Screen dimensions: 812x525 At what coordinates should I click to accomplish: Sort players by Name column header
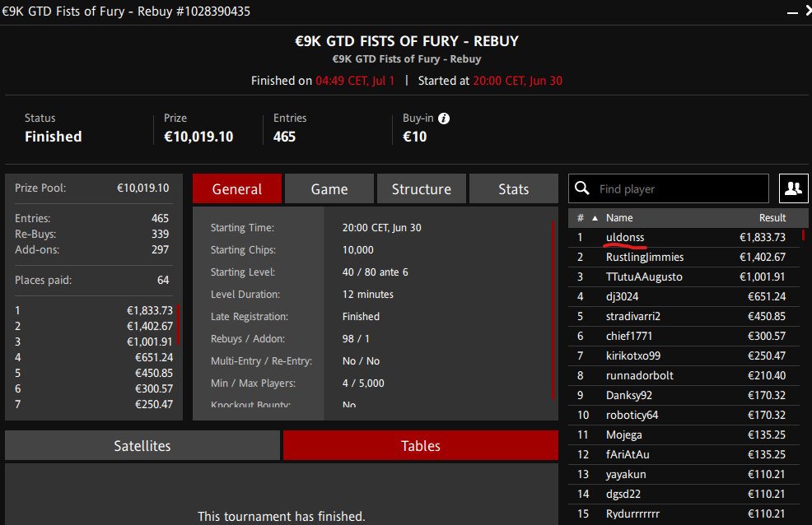coord(619,218)
